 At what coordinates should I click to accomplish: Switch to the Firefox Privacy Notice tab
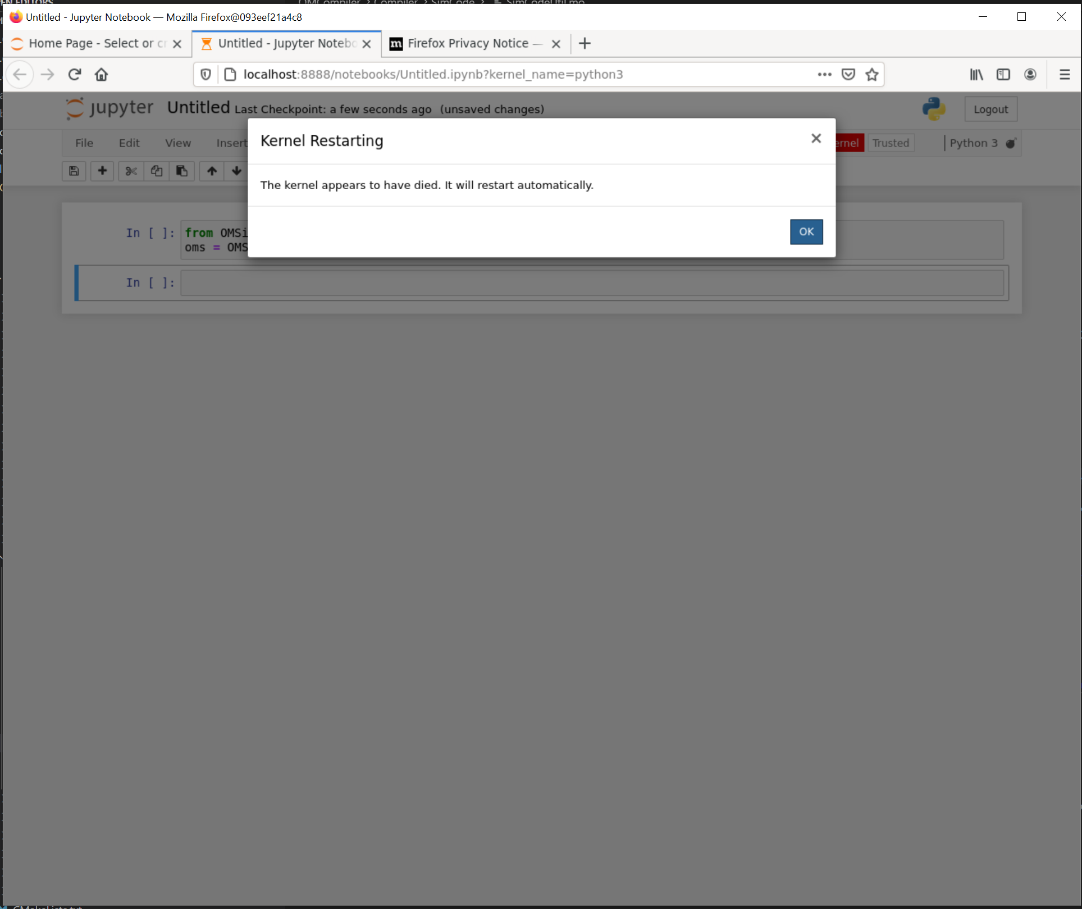pyautogui.click(x=467, y=43)
